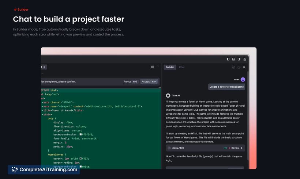Switch to the Chat tab

tap(182, 67)
